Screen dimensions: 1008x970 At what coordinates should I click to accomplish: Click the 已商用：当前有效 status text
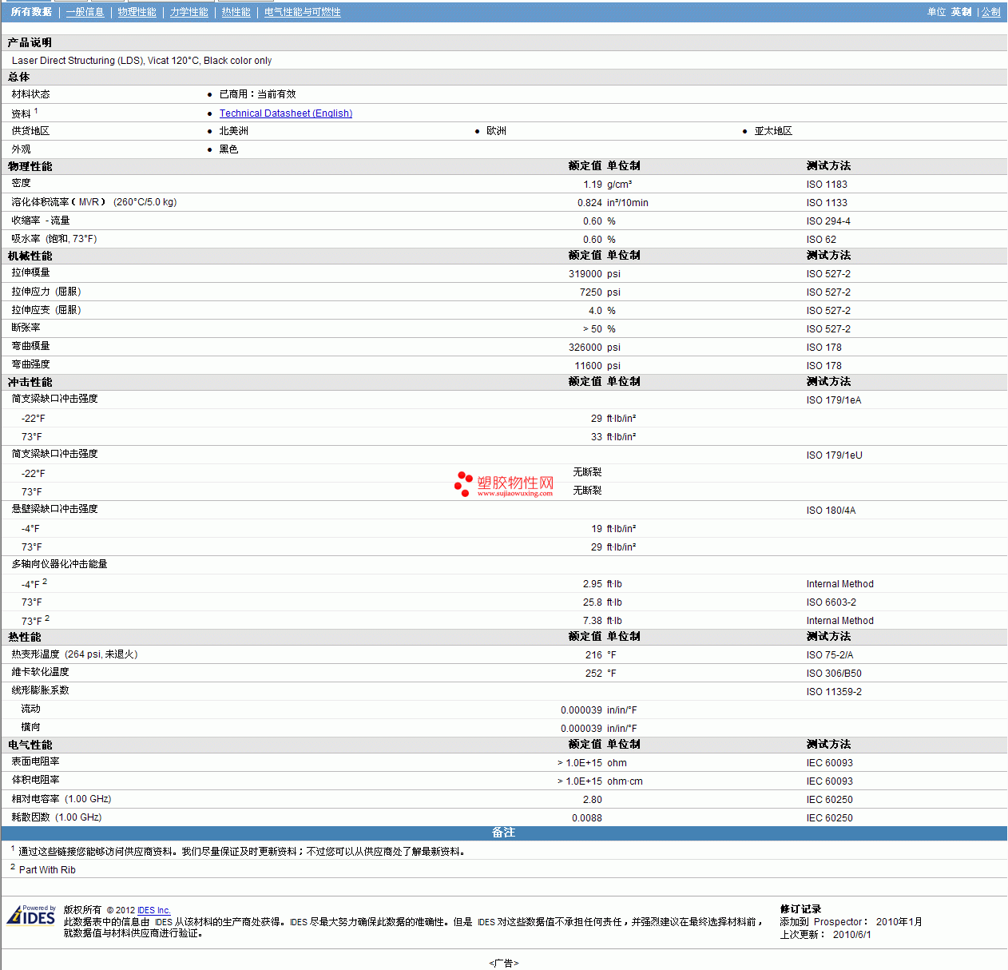tap(257, 94)
